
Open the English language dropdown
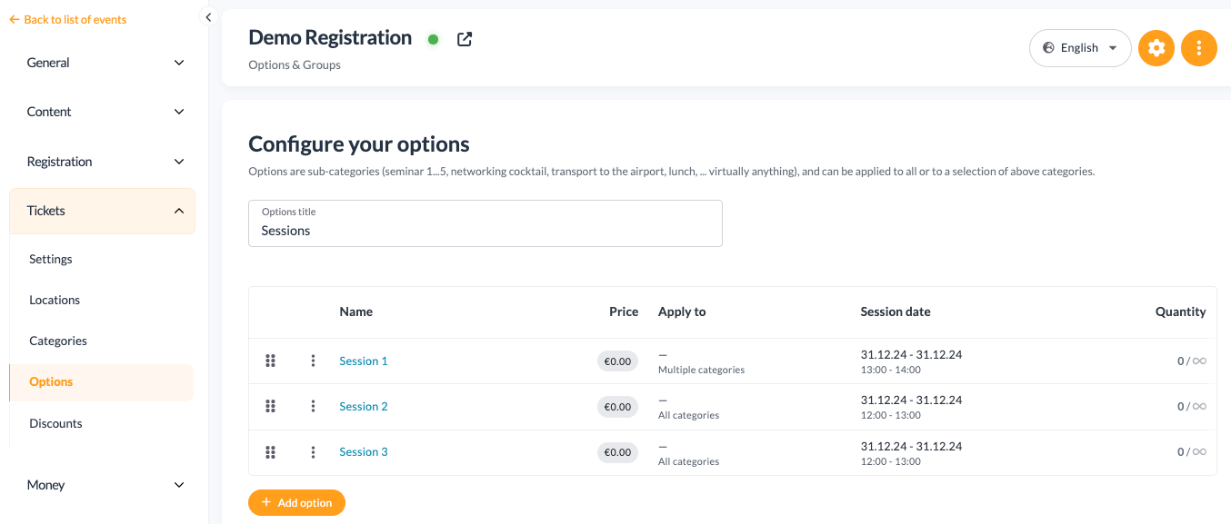(x=1080, y=48)
